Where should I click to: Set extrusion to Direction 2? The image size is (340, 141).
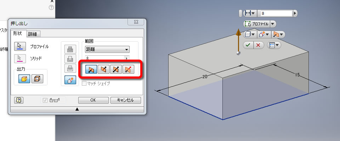[103, 69]
